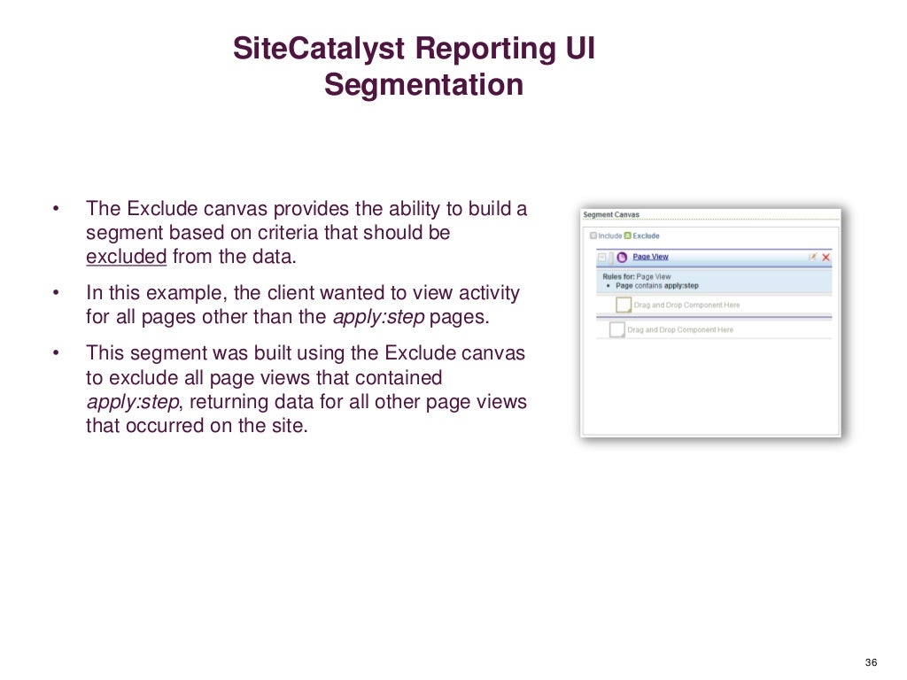
Task: Open the Page View link
Action: [x=650, y=257]
